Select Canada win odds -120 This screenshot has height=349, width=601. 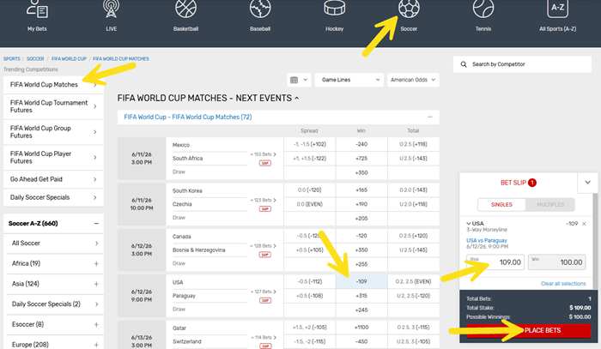click(361, 236)
